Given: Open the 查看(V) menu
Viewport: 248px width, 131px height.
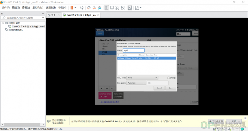Looking at the screenshot, I should pos(26,8).
